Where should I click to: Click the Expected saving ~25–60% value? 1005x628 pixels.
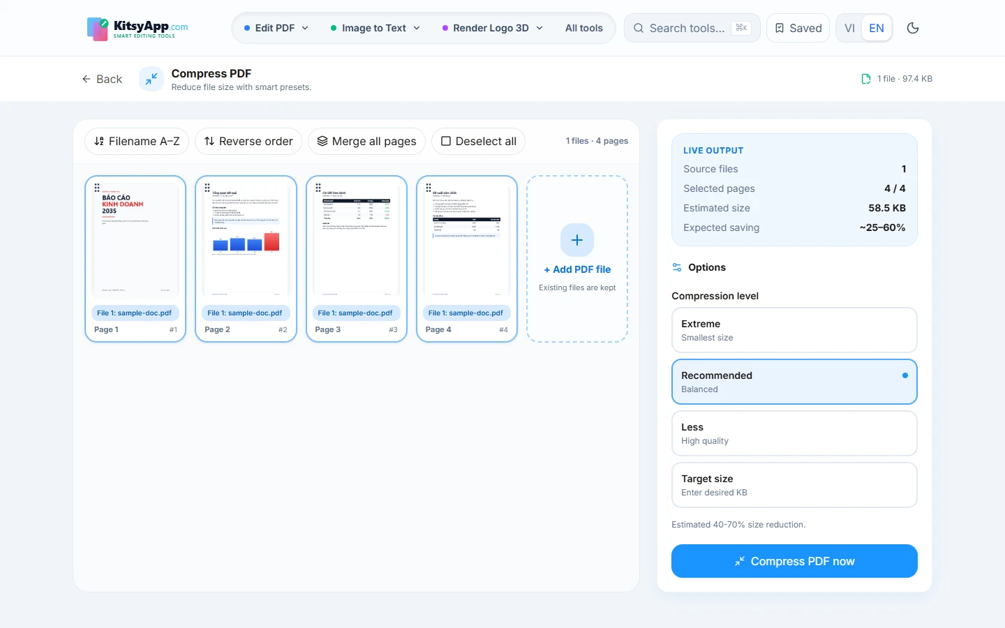tap(882, 227)
